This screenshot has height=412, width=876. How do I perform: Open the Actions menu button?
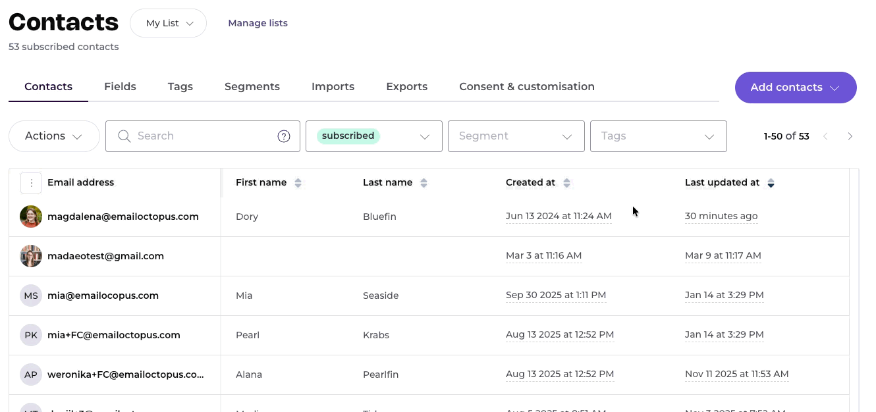tap(54, 136)
